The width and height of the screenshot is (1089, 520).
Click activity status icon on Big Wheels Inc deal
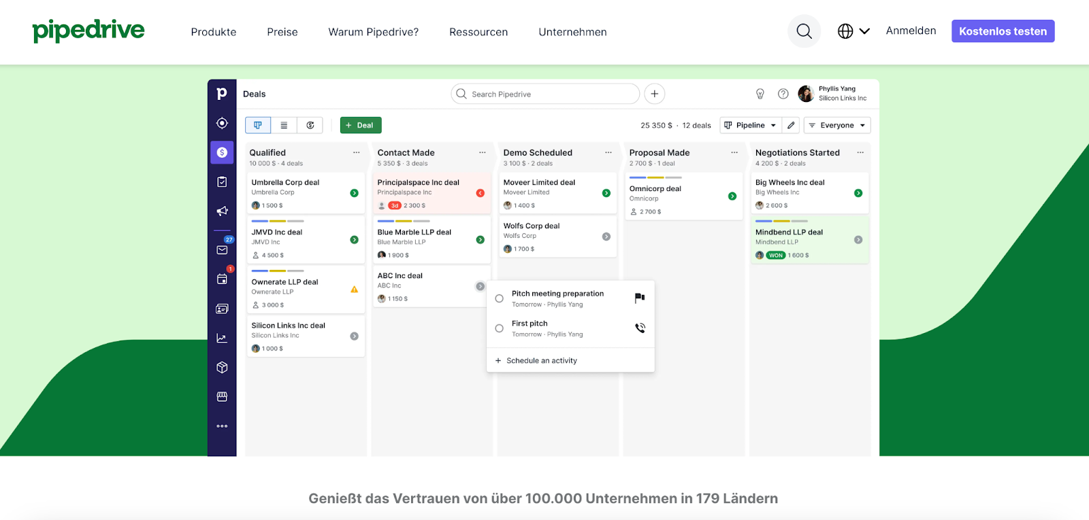tap(858, 193)
